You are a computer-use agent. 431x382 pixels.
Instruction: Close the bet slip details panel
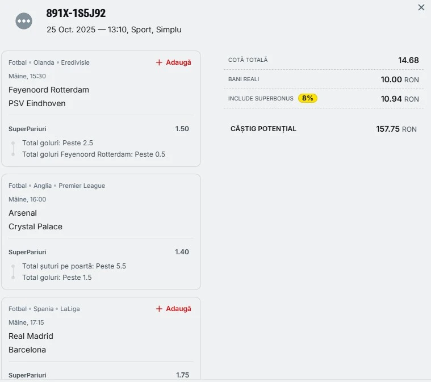(x=421, y=7)
